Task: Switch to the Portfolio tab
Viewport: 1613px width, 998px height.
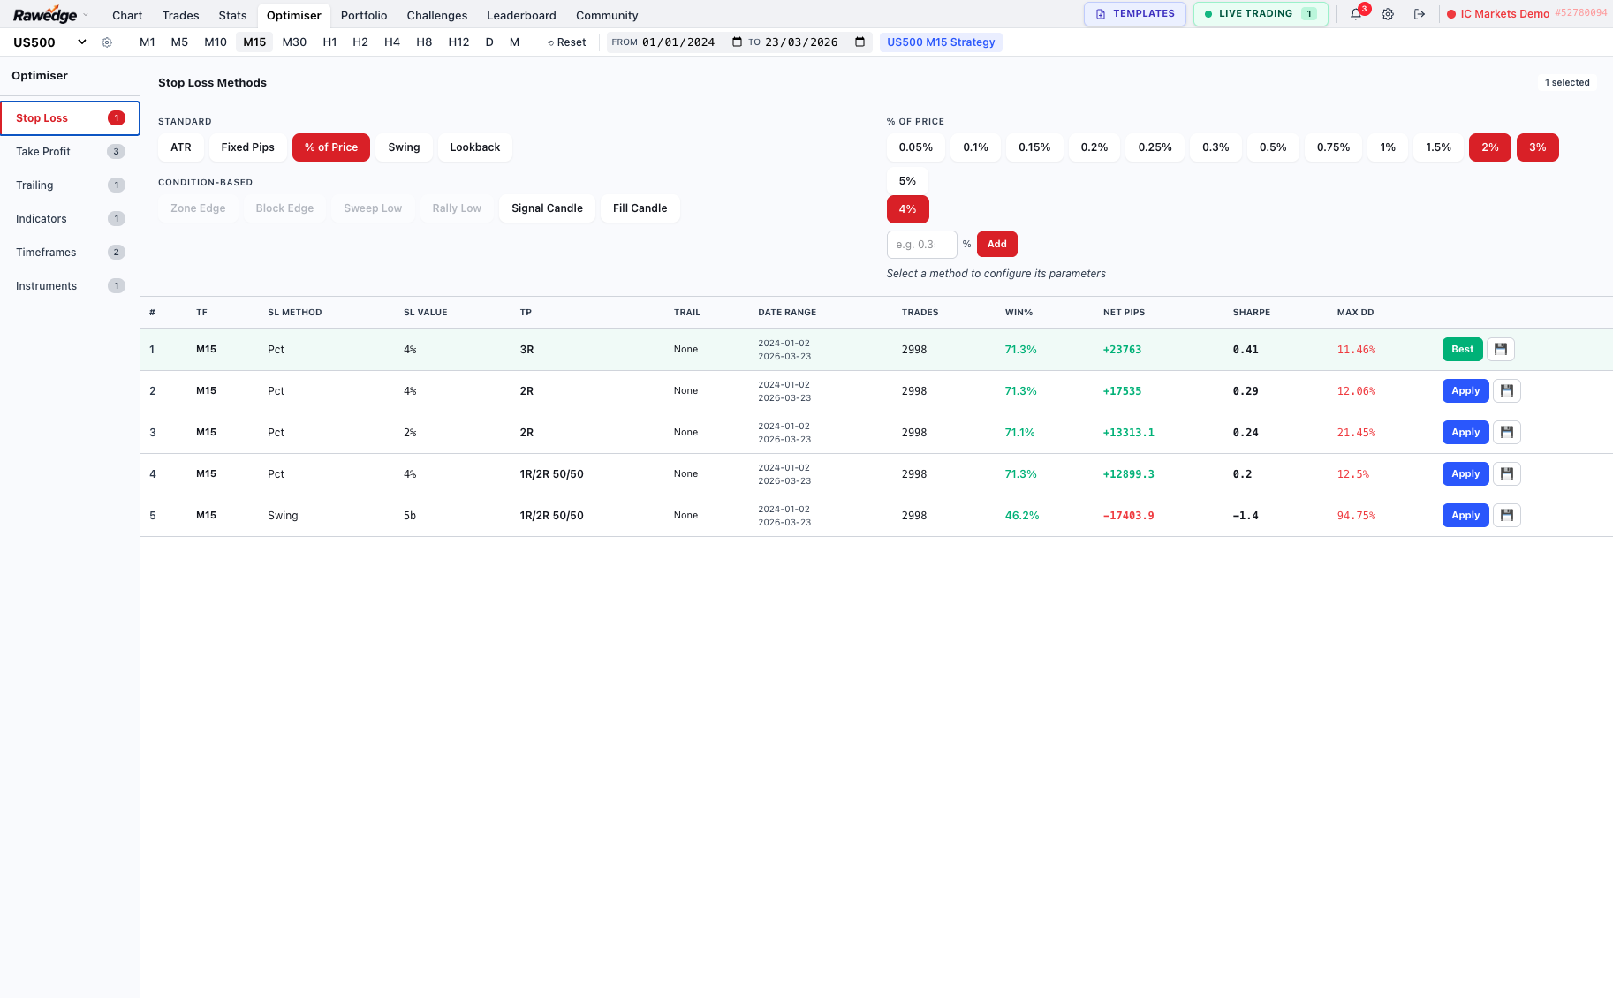Action: pyautogui.click(x=363, y=15)
